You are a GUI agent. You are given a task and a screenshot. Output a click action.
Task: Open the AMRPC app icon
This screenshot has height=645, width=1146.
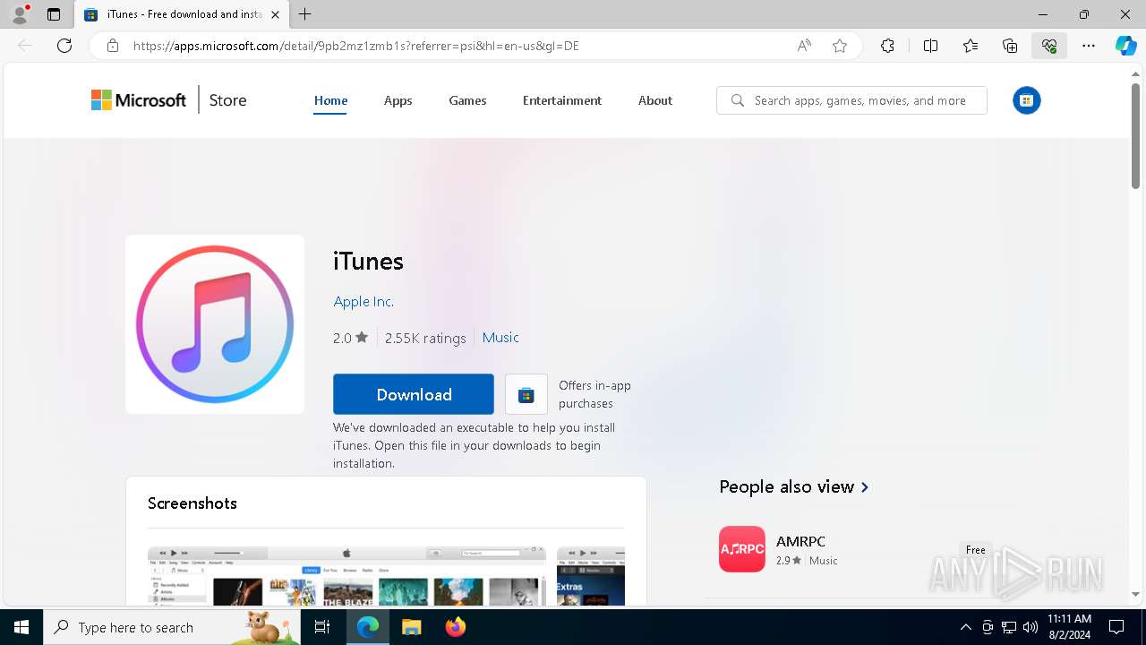742,549
